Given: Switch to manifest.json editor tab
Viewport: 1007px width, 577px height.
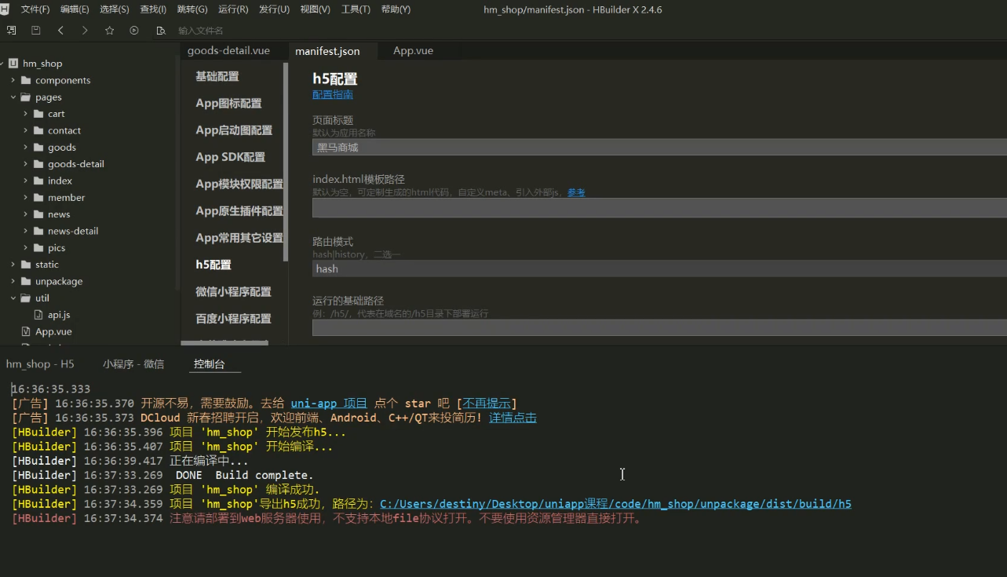Looking at the screenshot, I should [x=327, y=51].
